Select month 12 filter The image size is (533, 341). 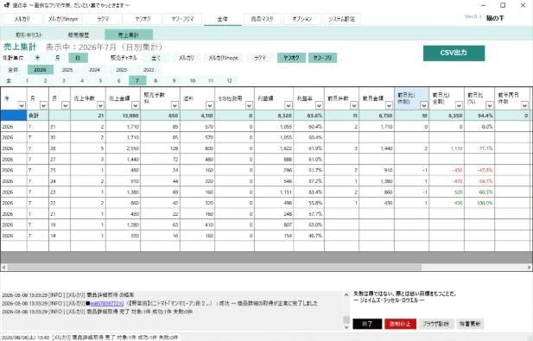tap(230, 80)
